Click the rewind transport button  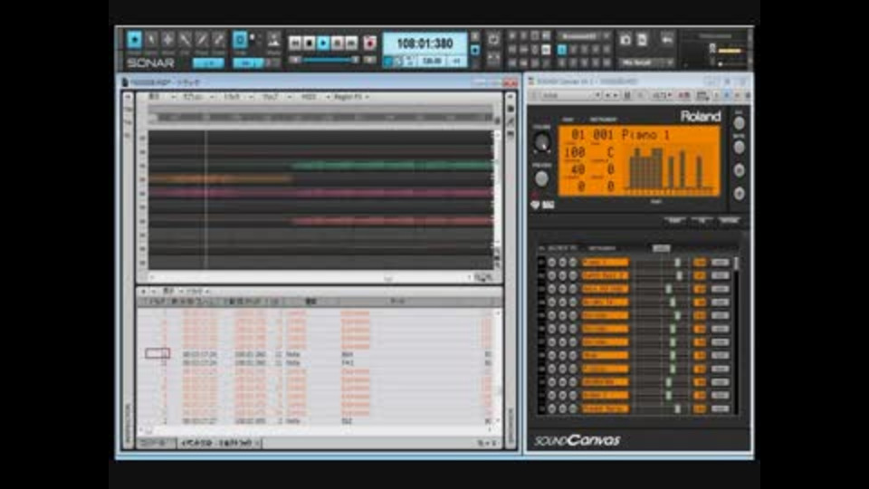(295, 43)
